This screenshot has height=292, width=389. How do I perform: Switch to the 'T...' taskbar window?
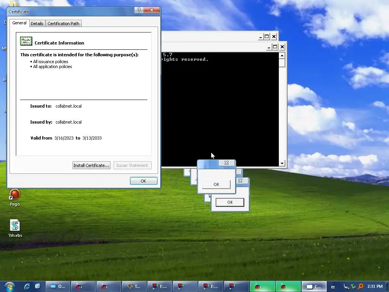[x=134, y=286]
